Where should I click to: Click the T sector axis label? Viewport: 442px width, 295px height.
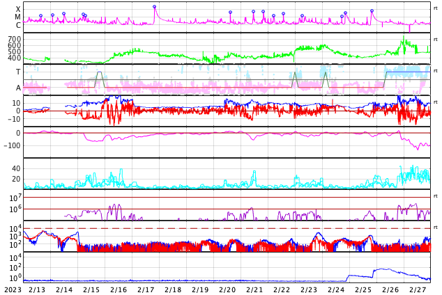pyautogui.click(x=18, y=72)
